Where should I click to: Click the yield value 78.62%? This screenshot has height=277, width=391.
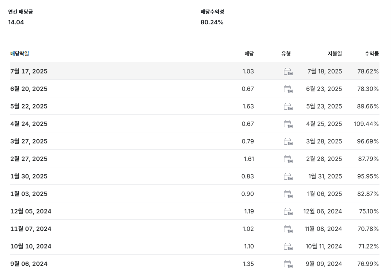click(368, 71)
